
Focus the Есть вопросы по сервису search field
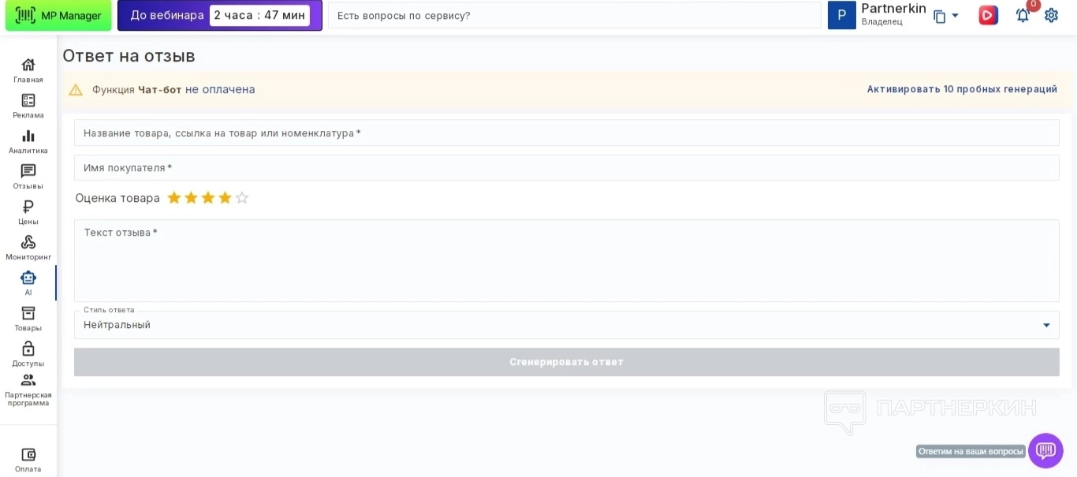pyautogui.click(x=575, y=15)
